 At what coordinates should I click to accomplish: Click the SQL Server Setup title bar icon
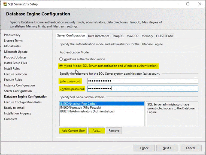click(x=5, y=4)
